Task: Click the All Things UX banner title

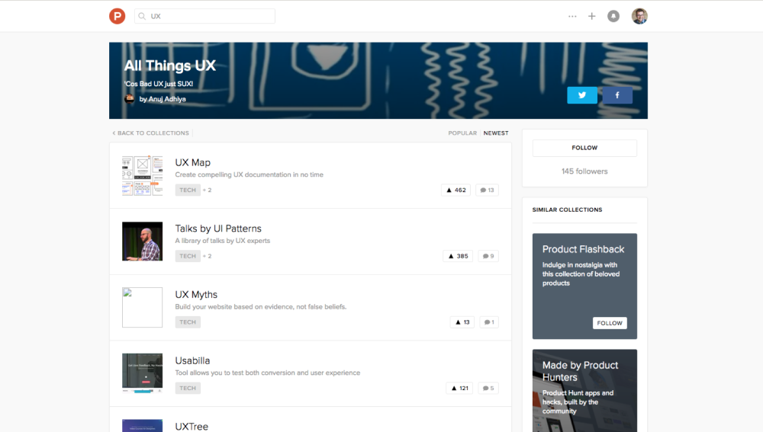Action: [170, 66]
